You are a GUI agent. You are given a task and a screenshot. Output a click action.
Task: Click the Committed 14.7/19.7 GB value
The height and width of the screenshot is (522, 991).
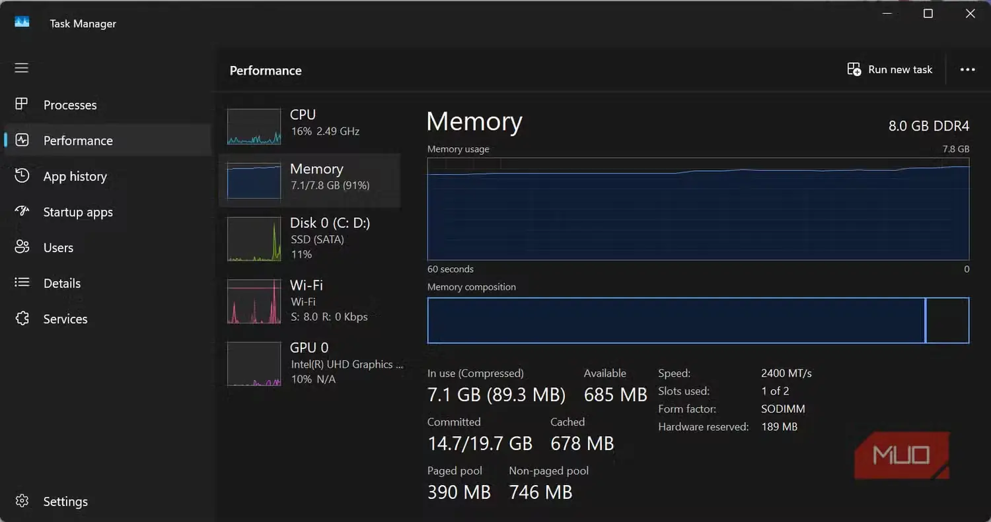pyautogui.click(x=480, y=443)
